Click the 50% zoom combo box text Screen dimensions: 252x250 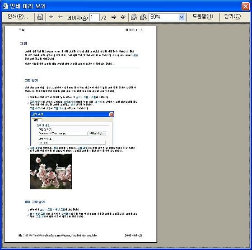tap(164, 17)
